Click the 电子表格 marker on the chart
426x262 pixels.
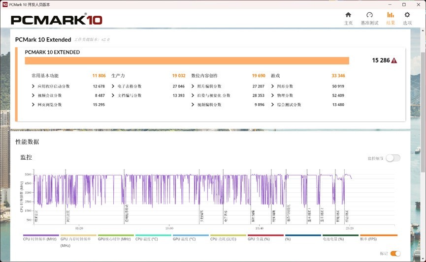point(223,197)
